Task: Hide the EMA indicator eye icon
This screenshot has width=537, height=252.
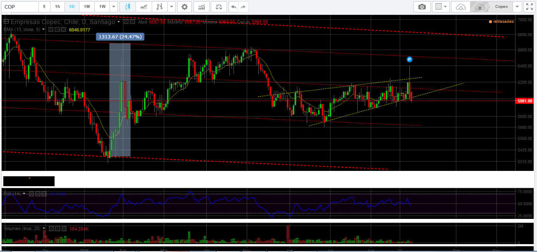Action: pos(51,30)
